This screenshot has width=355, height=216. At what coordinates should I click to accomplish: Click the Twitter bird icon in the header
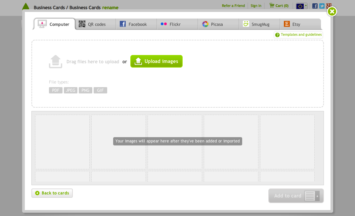[x=322, y=6]
